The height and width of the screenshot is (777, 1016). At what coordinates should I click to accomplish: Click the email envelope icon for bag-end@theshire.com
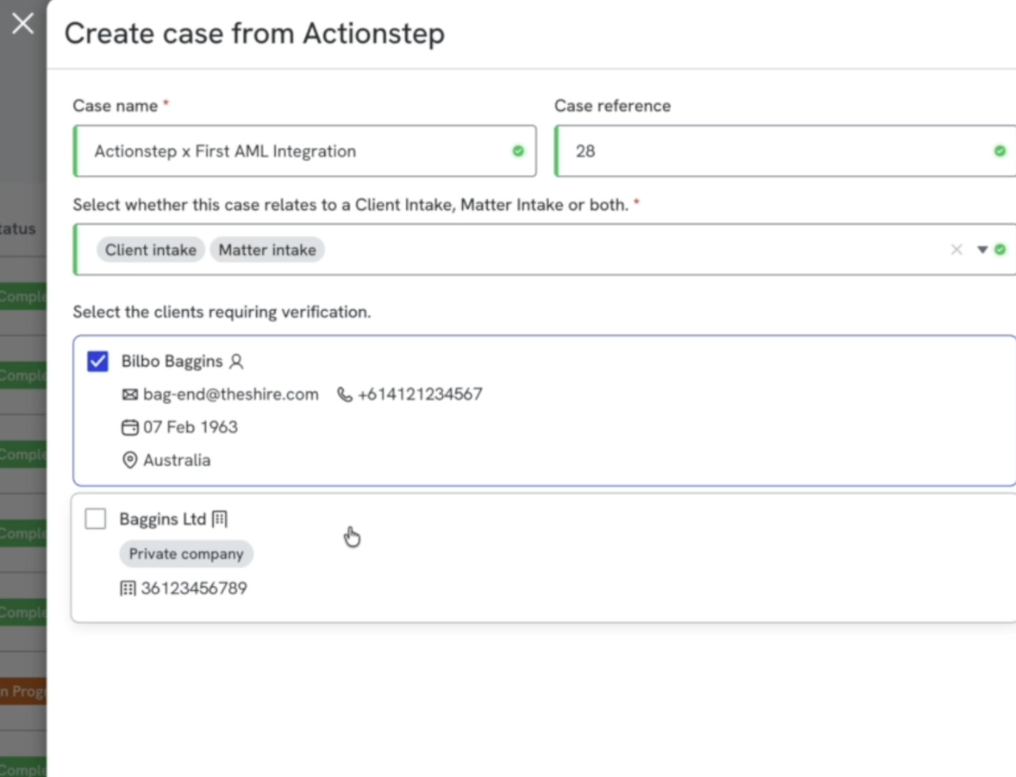[x=130, y=394]
